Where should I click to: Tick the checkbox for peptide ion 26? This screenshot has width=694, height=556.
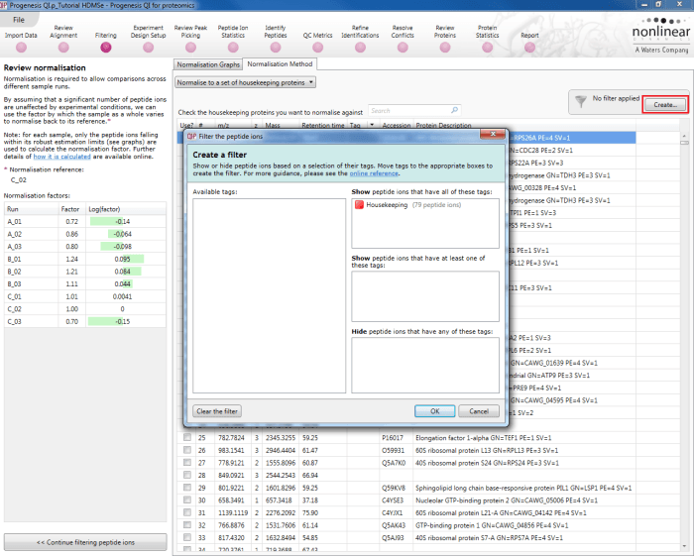tap(187, 450)
